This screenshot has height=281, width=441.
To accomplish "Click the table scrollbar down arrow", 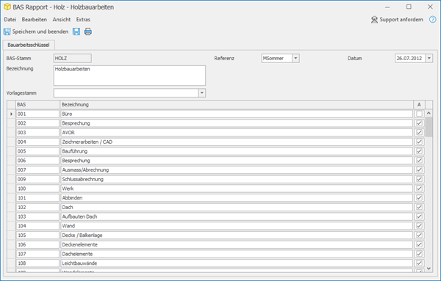I will pos(429,269).
